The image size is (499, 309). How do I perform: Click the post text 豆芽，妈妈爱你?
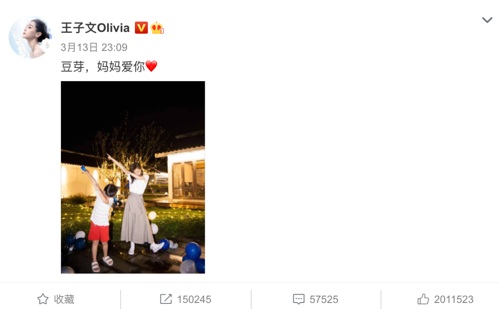pyautogui.click(x=103, y=67)
